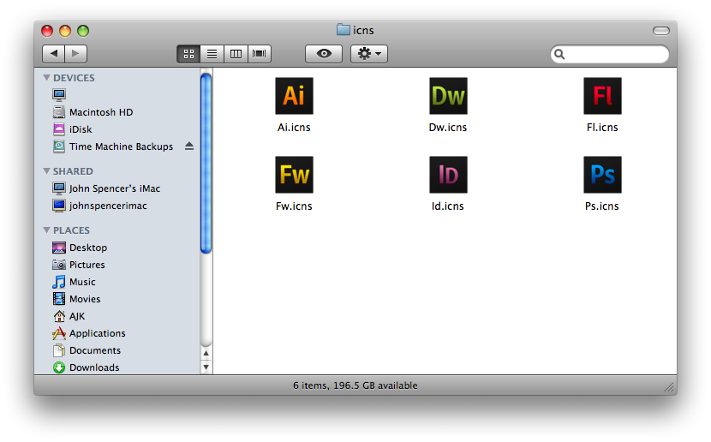Click the Dw.icns file name label

coord(447,128)
